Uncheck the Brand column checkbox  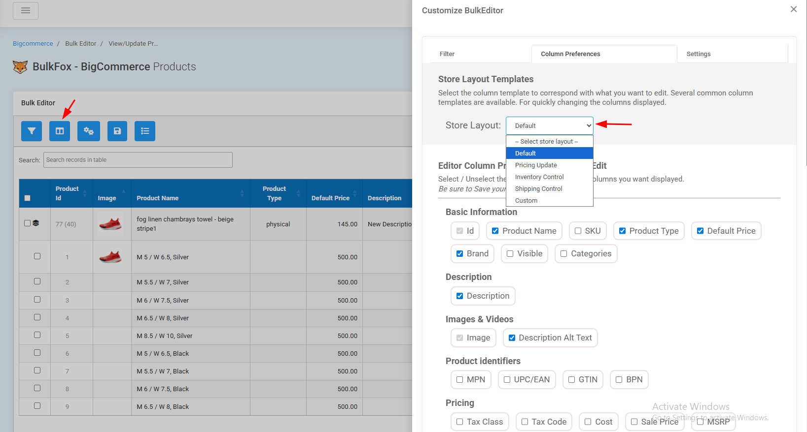coord(460,254)
